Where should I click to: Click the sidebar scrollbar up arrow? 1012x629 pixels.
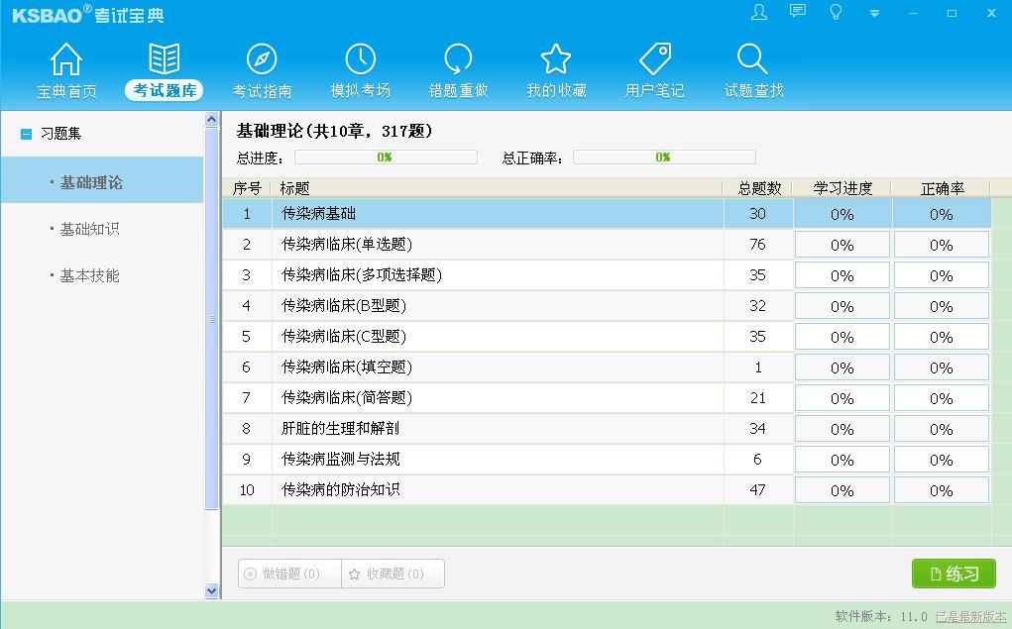(212, 119)
